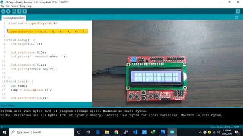
Task: Click the "Sketch uses 1926 bytes" console line
Action: (73, 111)
